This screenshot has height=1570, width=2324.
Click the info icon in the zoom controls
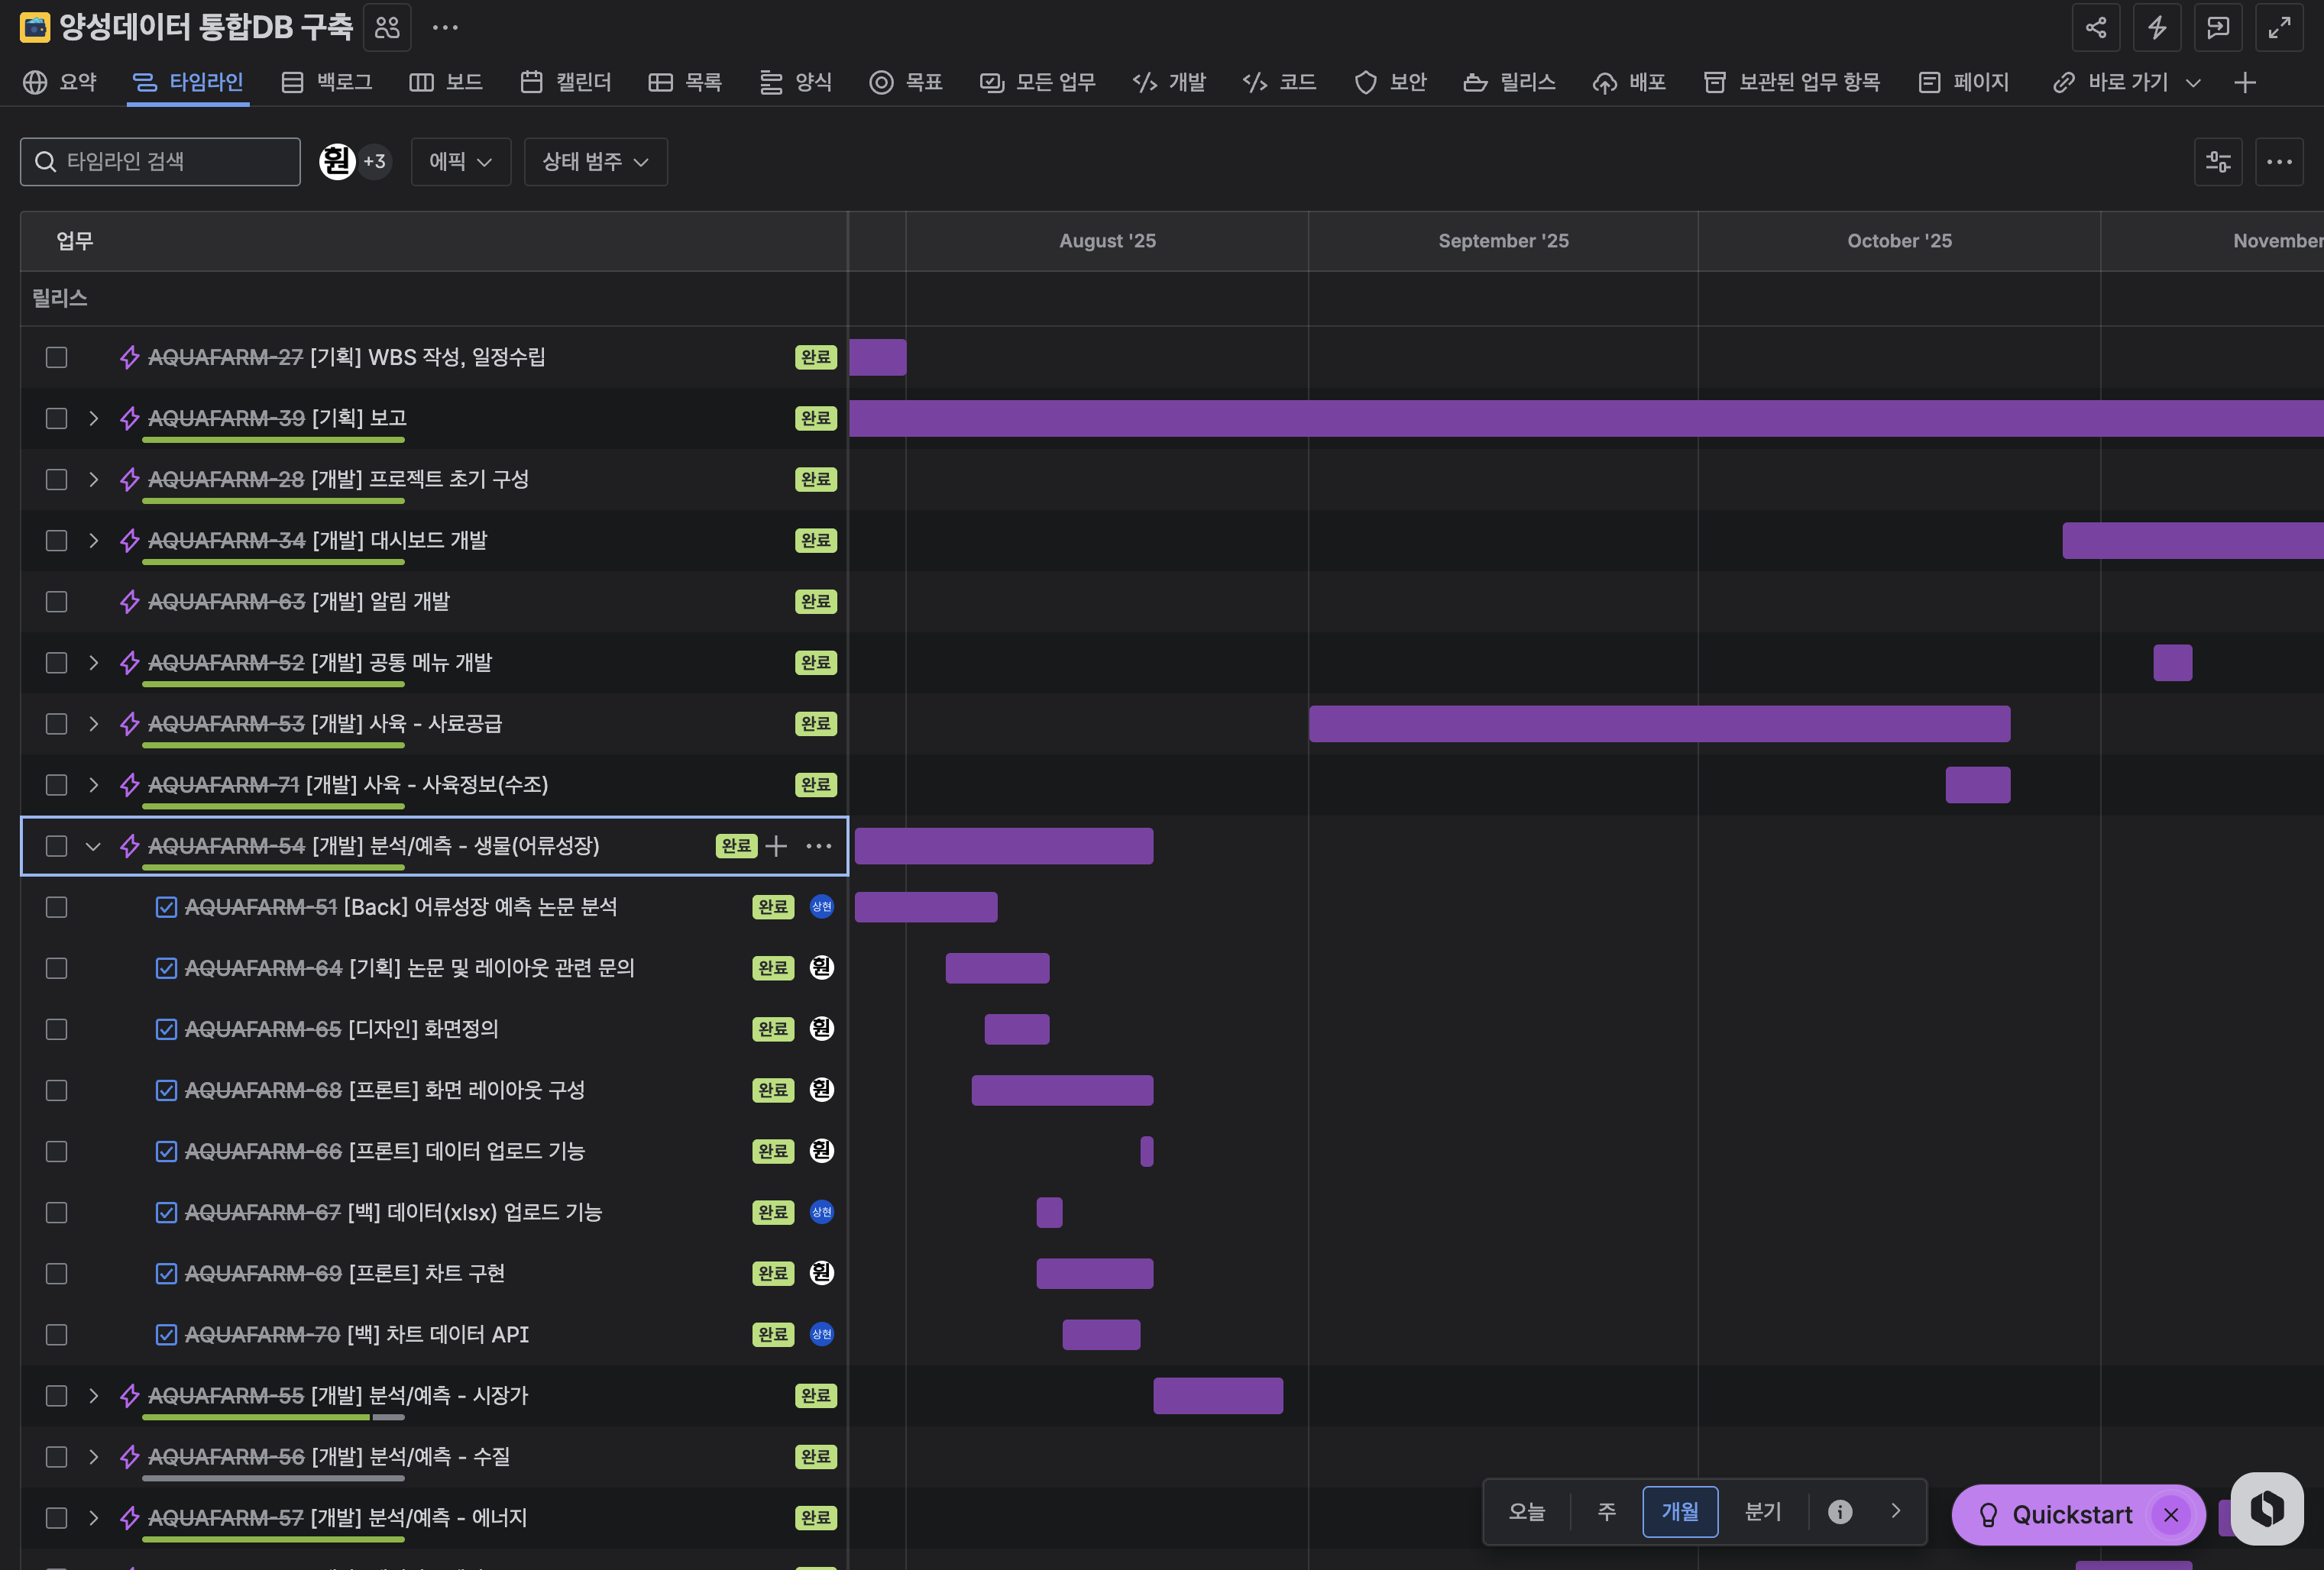click(x=1839, y=1512)
